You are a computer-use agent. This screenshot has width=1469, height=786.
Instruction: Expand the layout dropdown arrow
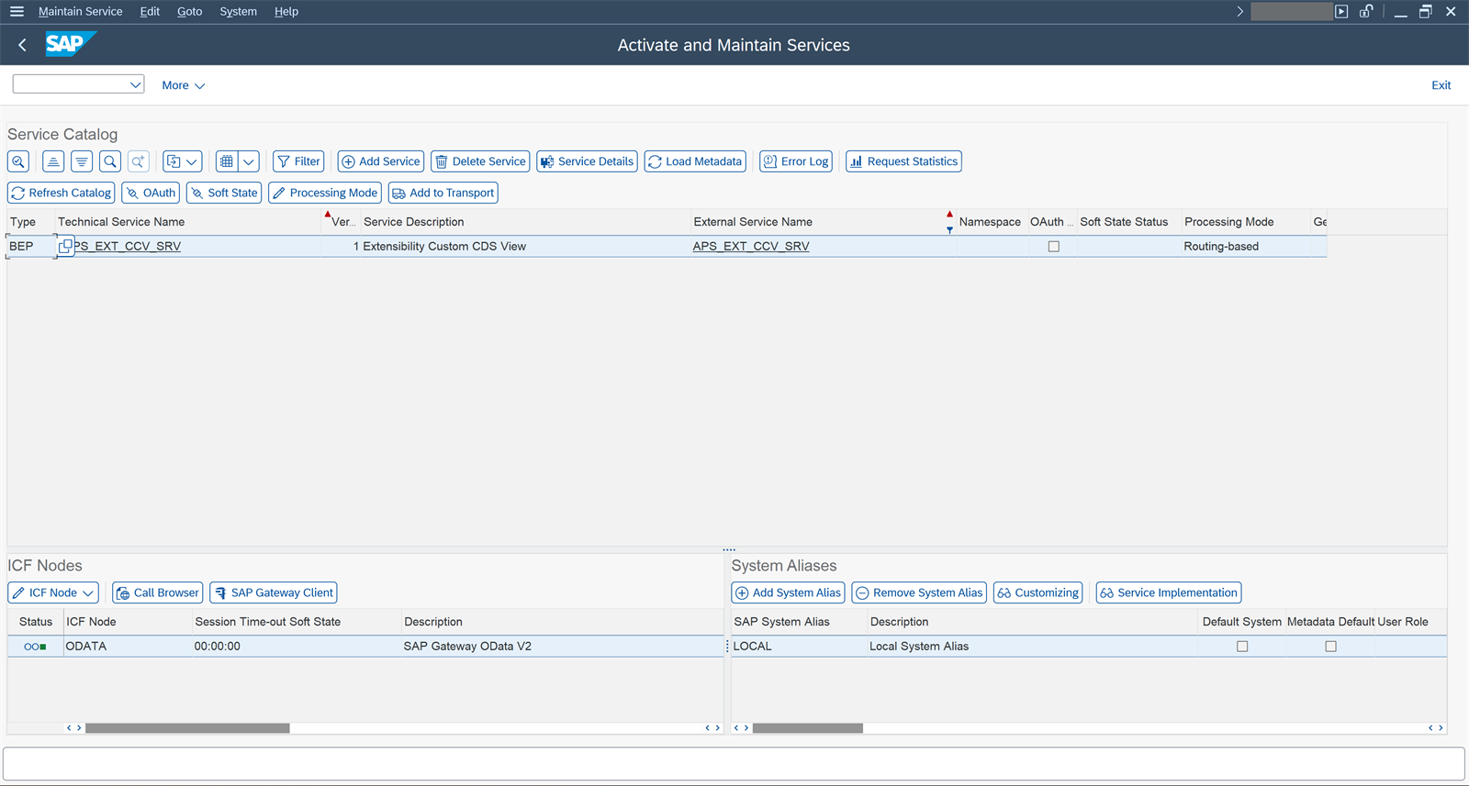(x=249, y=161)
